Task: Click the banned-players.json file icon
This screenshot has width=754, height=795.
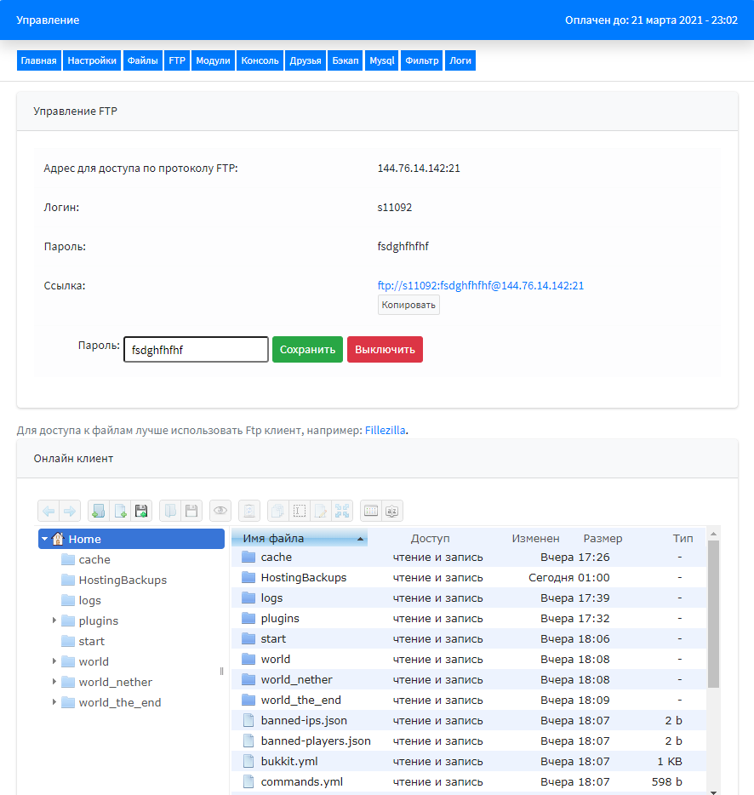Action: (248, 741)
